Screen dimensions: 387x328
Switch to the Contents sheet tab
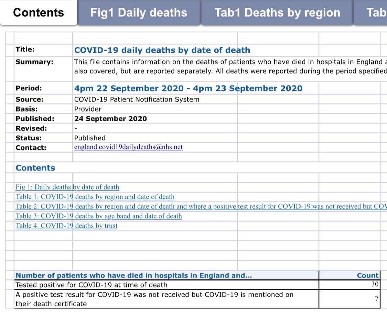click(39, 13)
